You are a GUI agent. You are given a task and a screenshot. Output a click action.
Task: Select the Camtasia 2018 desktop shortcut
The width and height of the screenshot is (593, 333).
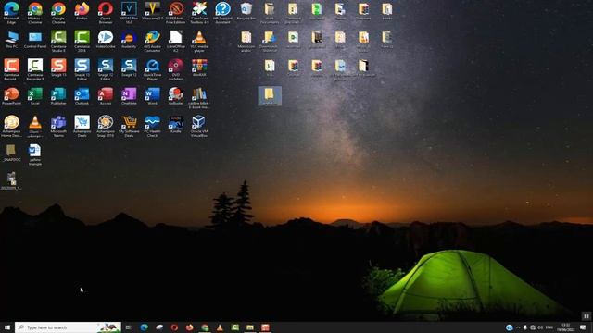point(82,41)
